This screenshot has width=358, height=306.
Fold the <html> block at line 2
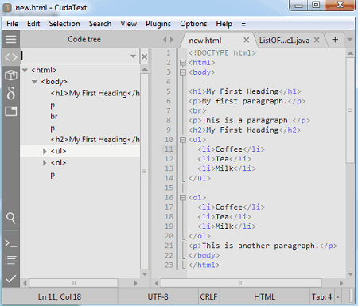183,63
